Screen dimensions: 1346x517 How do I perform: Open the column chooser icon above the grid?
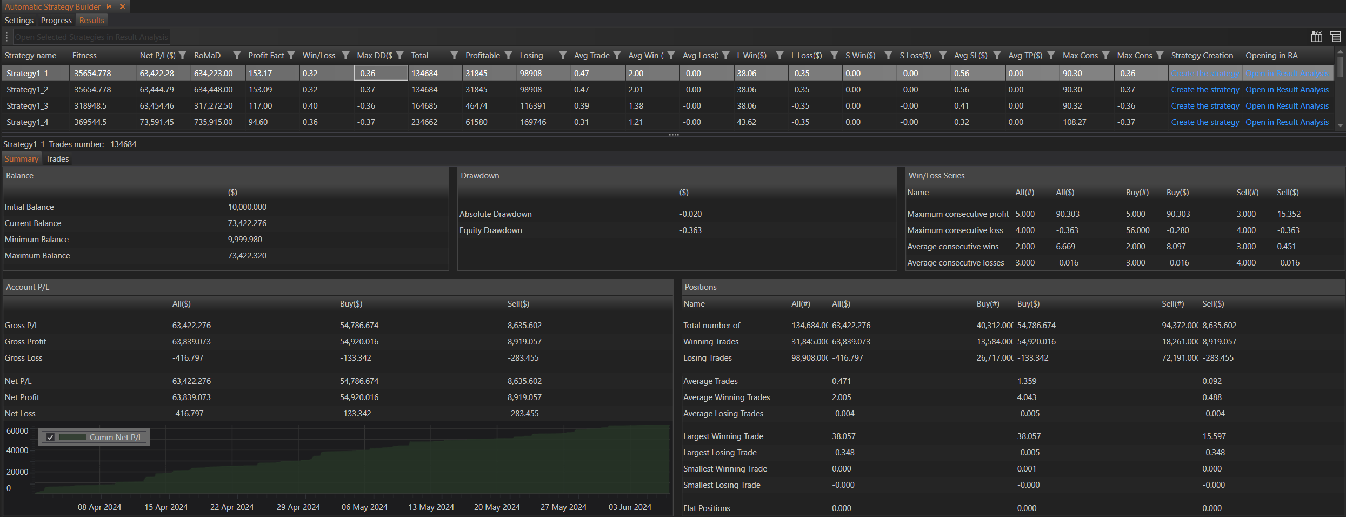point(1316,37)
